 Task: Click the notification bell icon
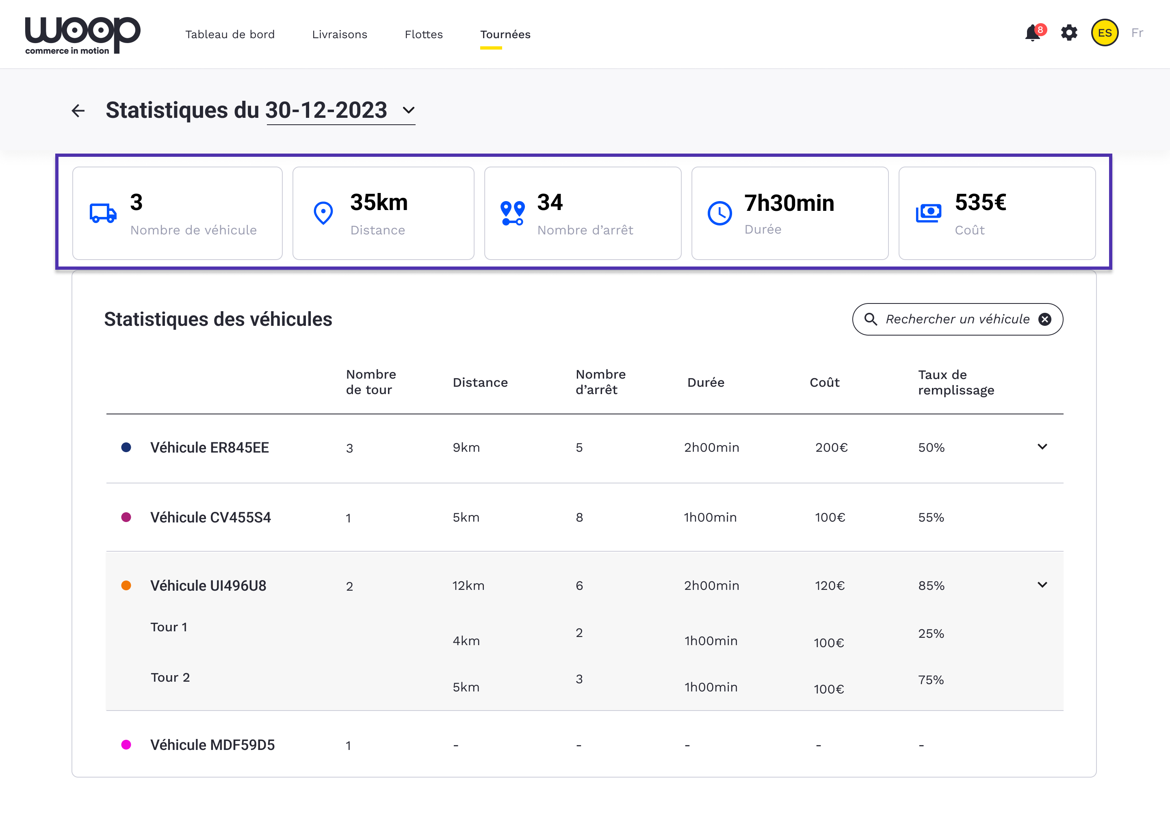pos(1033,33)
